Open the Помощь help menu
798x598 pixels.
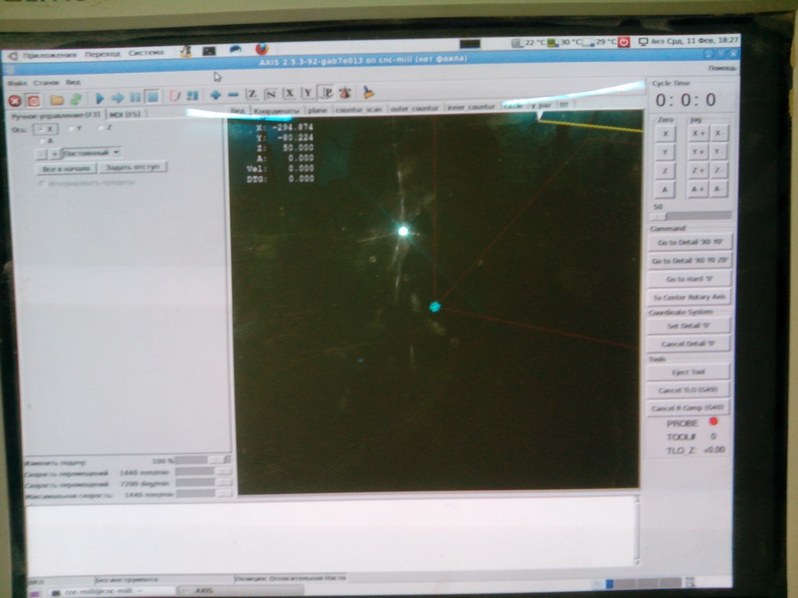coord(722,67)
